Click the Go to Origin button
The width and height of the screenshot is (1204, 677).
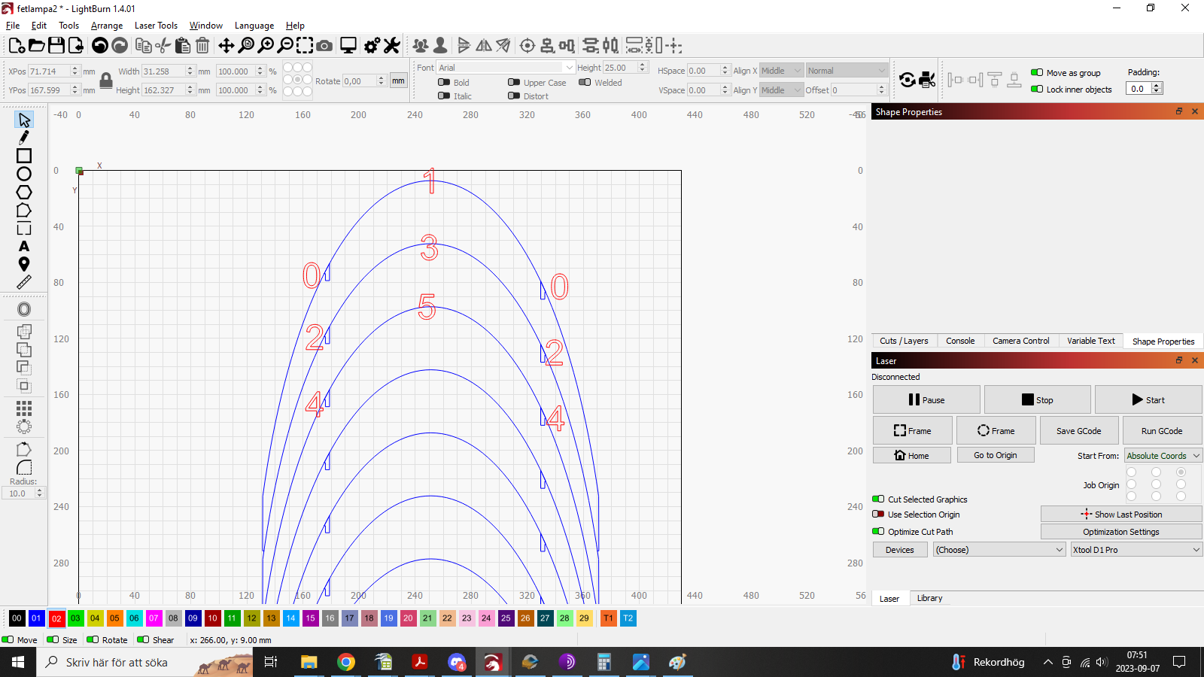[996, 455]
